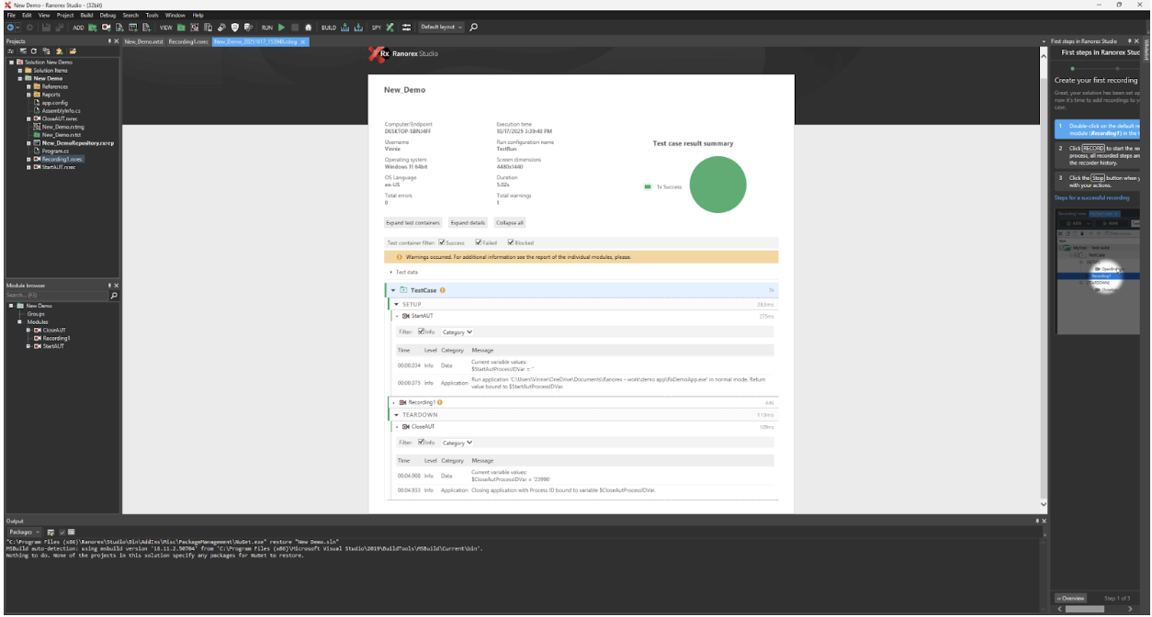Click the Module browser search field
The image size is (1152, 617).
point(57,296)
